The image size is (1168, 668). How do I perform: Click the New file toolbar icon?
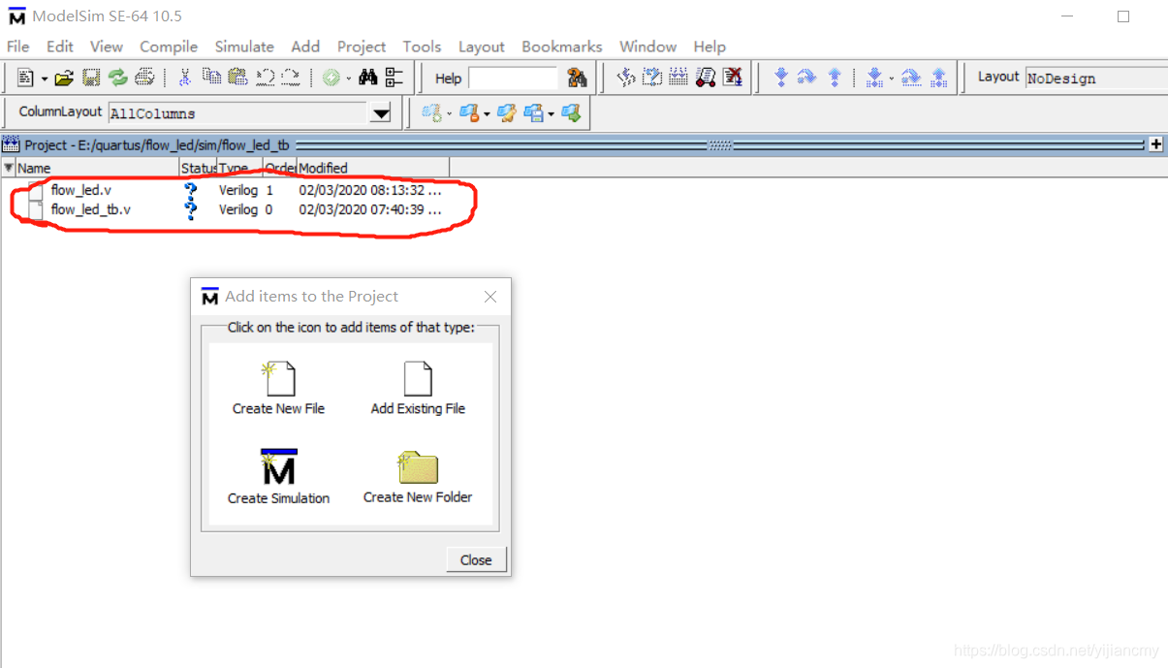[x=25, y=78]
